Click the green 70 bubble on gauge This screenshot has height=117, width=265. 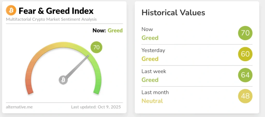pyautogui.click(x=97, y=47)
